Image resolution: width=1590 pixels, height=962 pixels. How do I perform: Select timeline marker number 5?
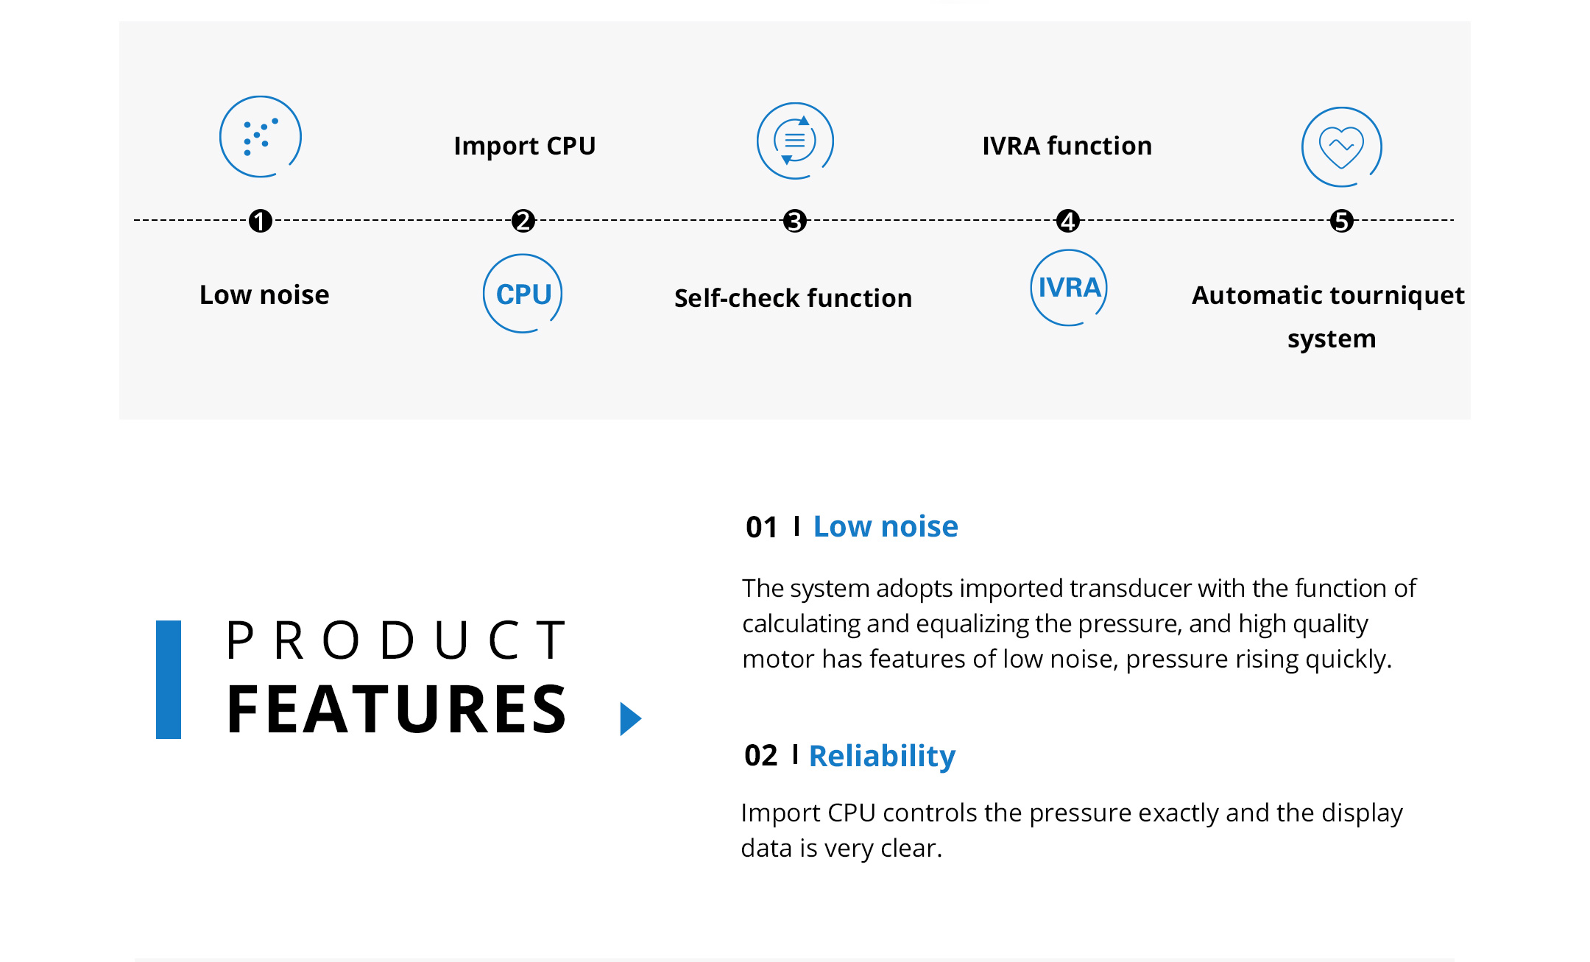(1342, 221)
